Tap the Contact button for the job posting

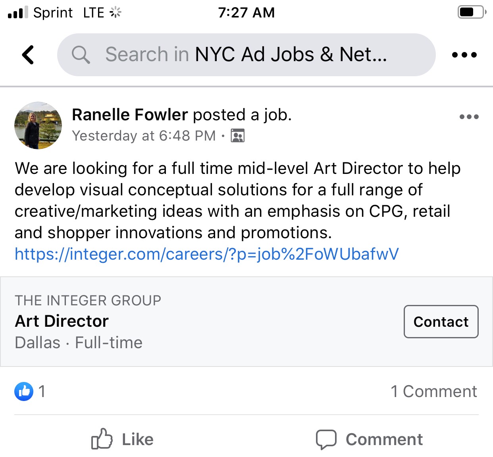pos(441,322)
